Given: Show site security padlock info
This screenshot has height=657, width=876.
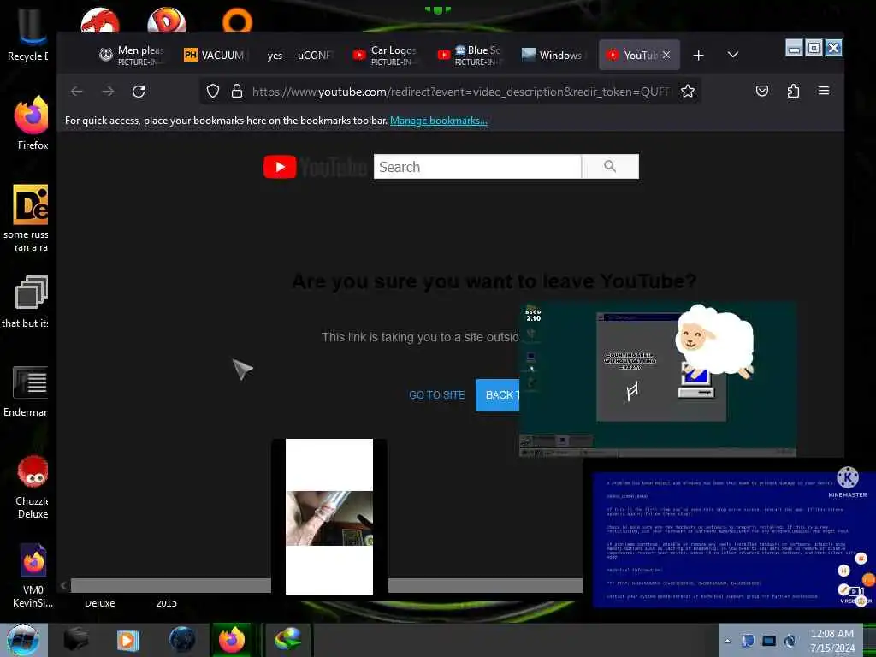Looking at the screenshot, I should (x=237, y=91).
